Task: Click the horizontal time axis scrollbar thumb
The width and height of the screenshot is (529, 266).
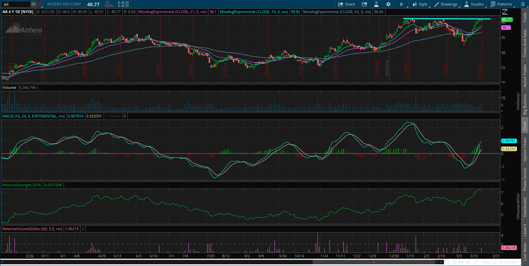Action: (x=374, y=262)
